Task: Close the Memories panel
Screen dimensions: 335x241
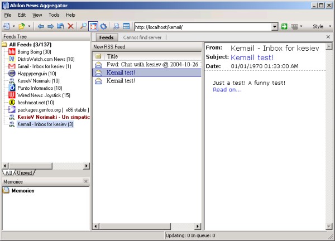Action: (85, 181)
